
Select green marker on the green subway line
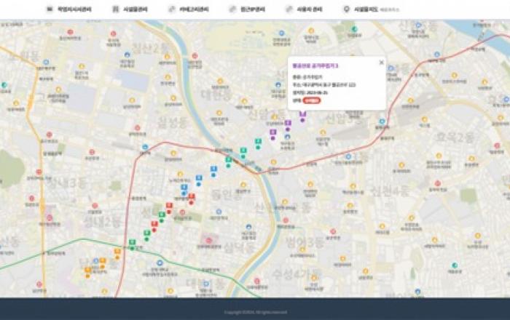132,242
